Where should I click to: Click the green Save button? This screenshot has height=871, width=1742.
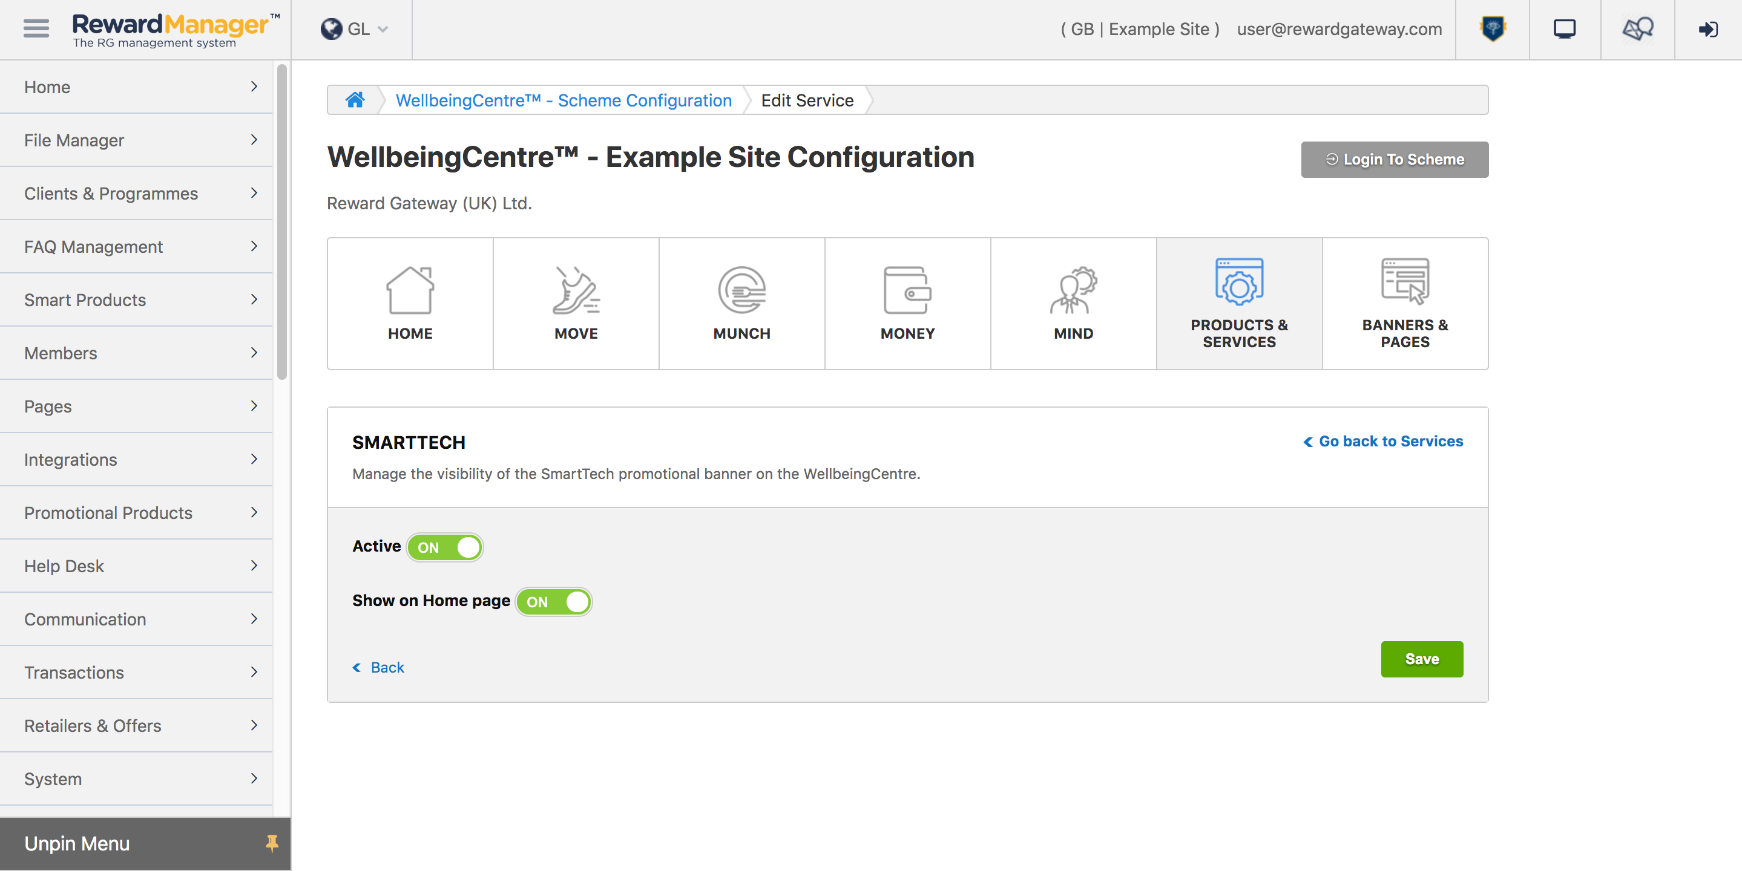tap(1421, 659)
